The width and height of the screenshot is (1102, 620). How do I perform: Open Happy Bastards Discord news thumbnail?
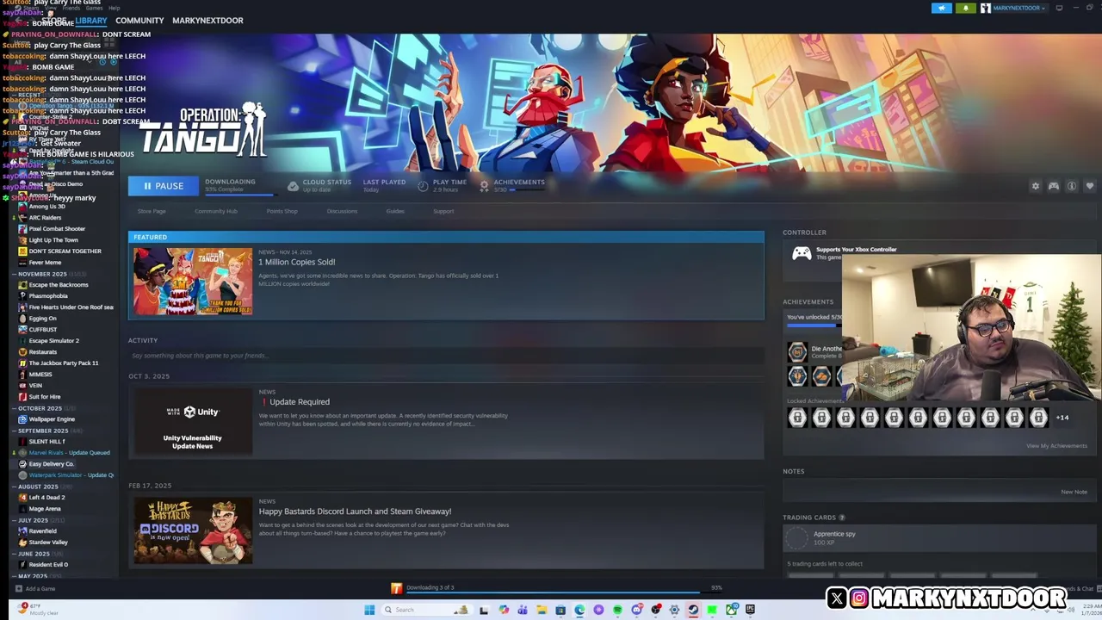point(193,530)
